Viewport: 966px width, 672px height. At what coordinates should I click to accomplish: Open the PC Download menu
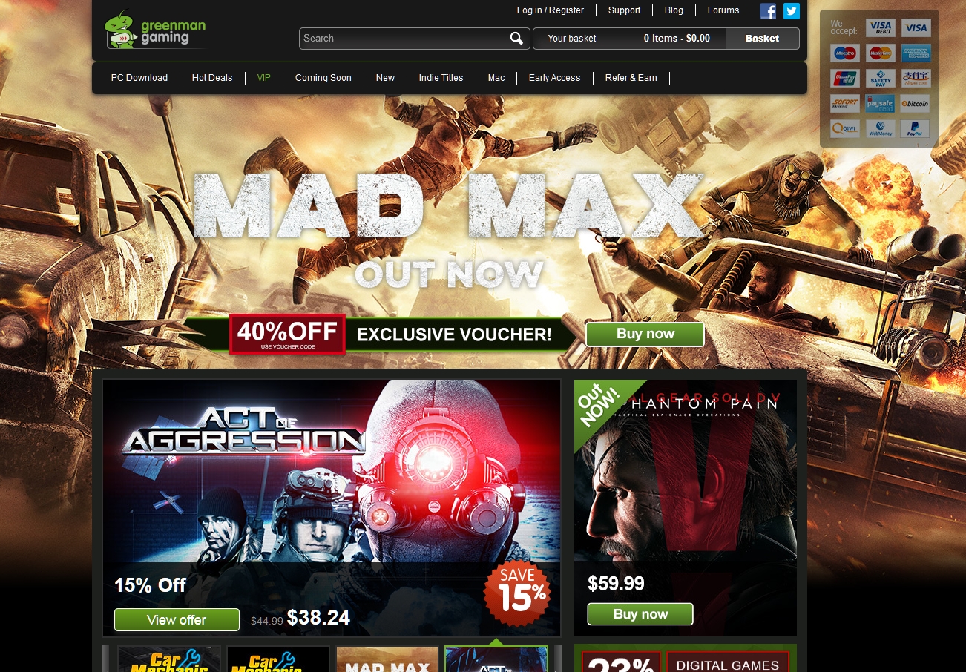[x=139, y=78]
